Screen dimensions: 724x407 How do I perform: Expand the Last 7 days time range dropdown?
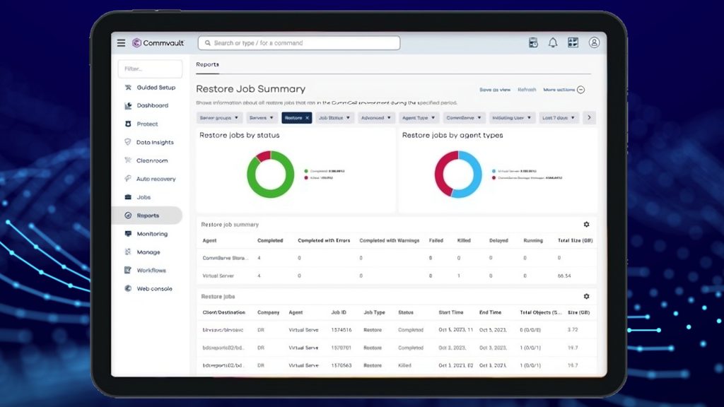coord(559,118)
